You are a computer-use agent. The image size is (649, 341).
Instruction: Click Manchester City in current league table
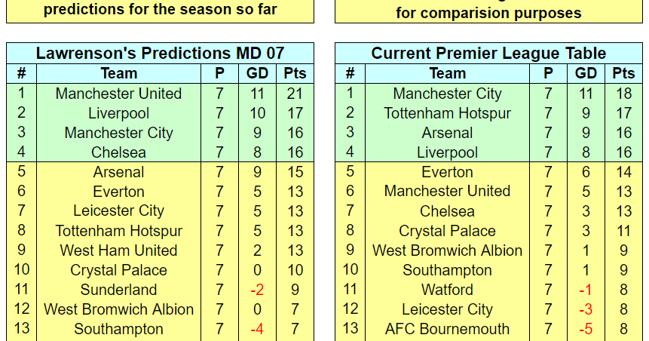448,94
